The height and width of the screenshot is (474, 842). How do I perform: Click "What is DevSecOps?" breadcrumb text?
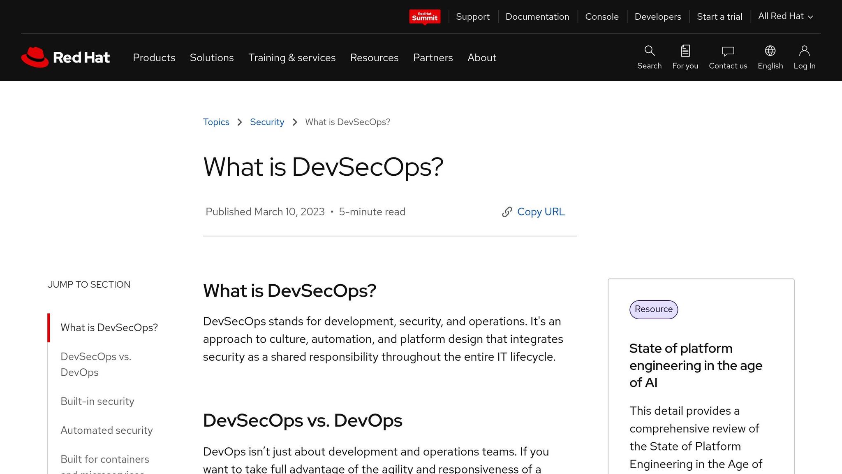click(347, 122)
